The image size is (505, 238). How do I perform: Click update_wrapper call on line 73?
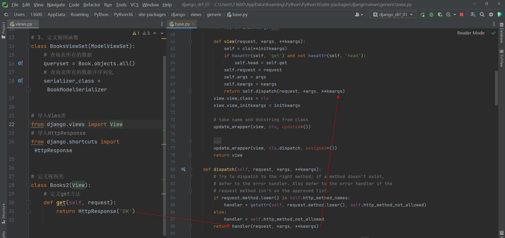(232, 127)
